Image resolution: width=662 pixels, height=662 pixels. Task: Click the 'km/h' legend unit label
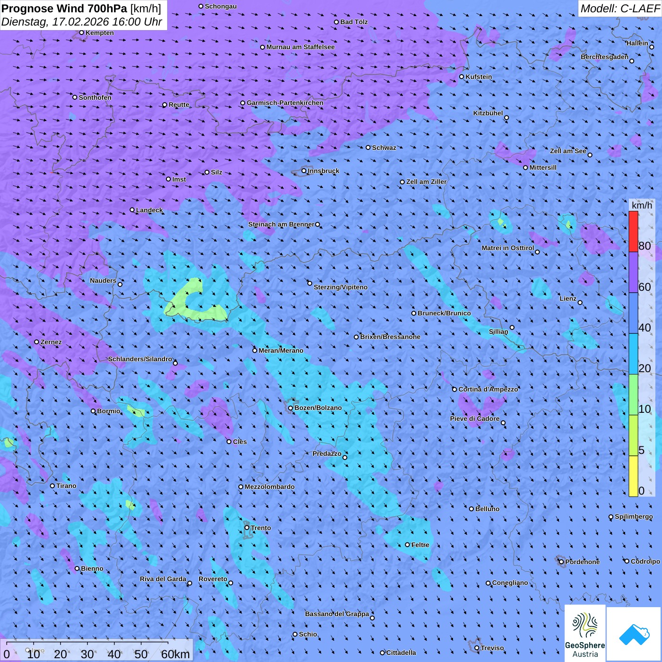click(x=642, y=205)
